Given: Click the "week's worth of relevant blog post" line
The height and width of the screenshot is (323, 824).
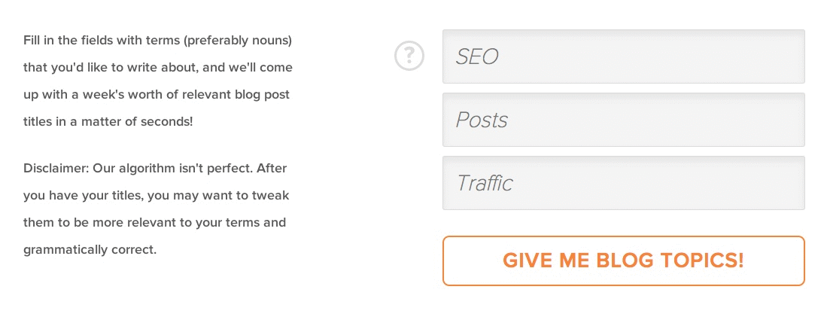Looking at the screenshot, I should pos(157,95).
